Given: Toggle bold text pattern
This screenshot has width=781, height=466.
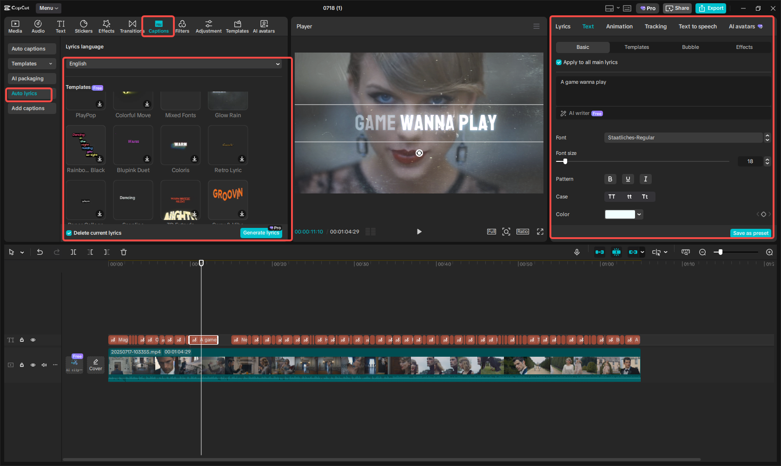Looking at the screenshot, I should point(610,179).
